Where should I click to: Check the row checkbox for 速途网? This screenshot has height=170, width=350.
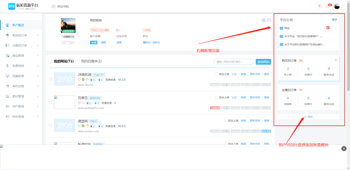[x=50, y=126]
